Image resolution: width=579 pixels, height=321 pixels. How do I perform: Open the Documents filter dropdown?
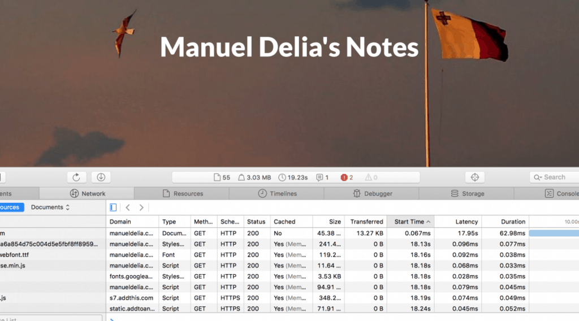(50, 207)
